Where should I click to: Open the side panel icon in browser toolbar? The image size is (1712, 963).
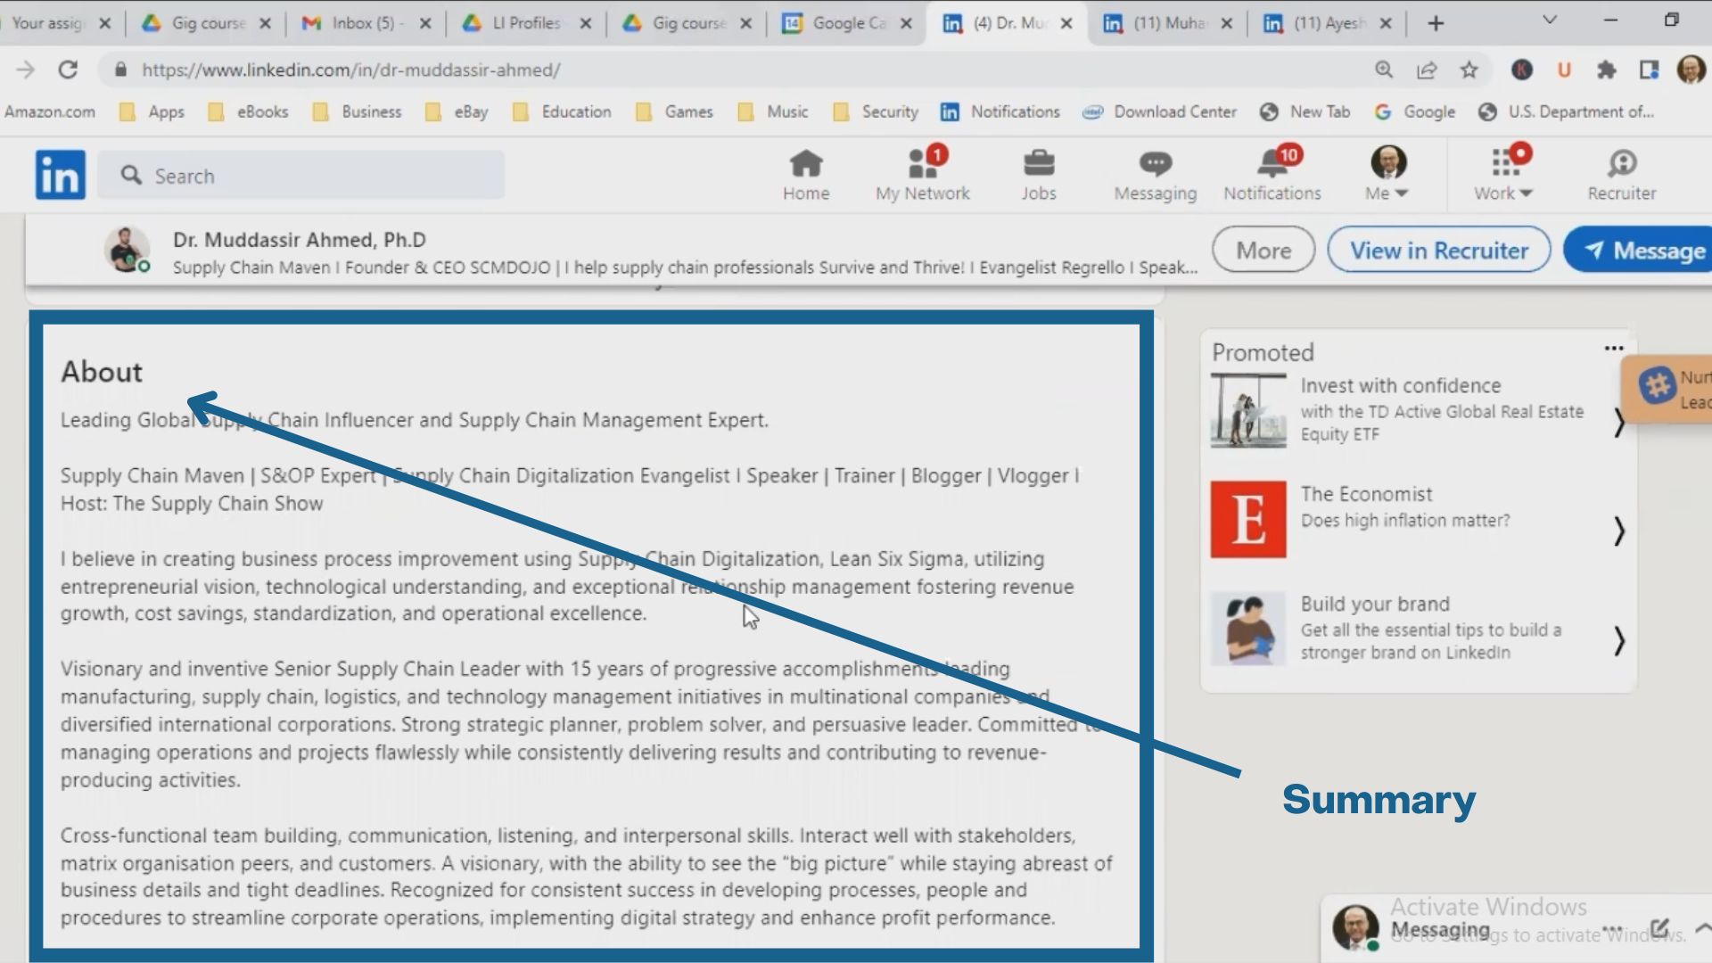tap(1649, 70)
